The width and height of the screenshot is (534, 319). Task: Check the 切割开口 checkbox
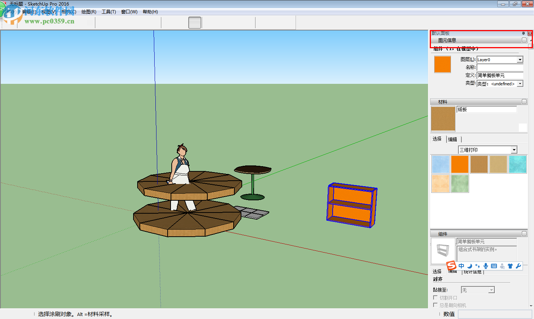pos(435,297)
